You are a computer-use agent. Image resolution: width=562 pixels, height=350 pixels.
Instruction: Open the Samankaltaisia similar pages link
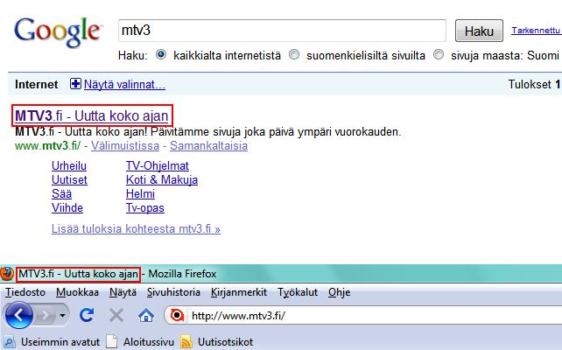[x=208, y=146]
